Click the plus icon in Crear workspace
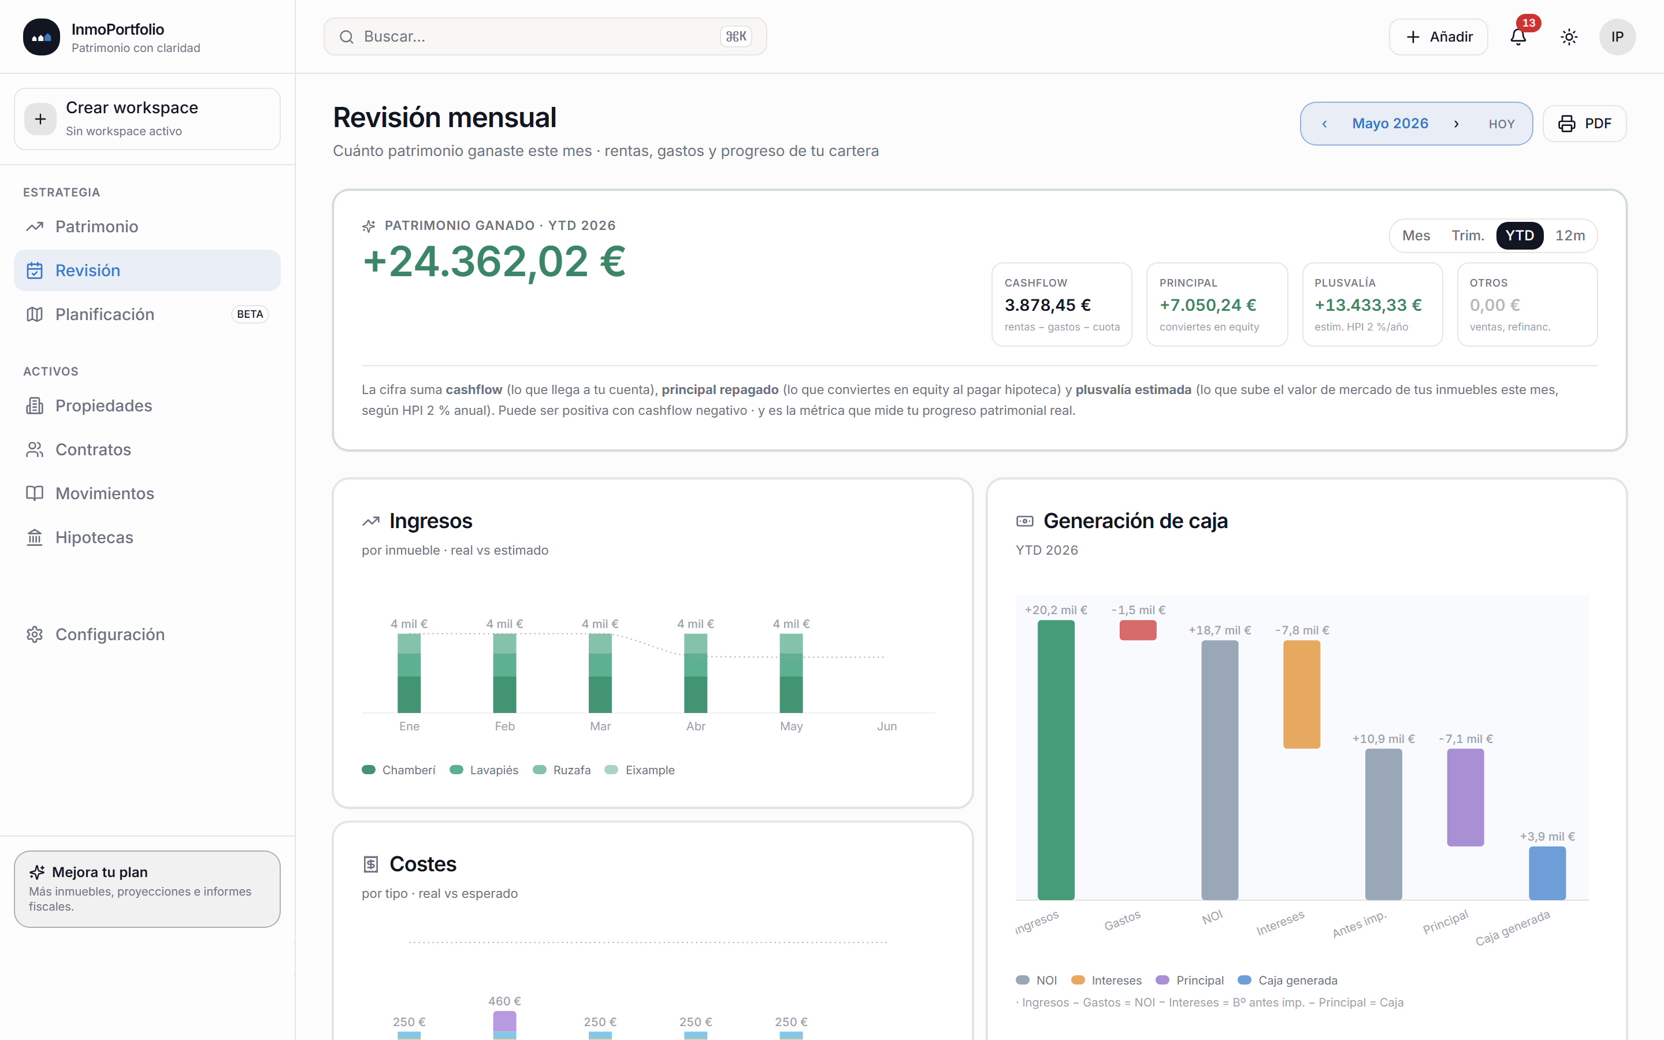 point(40,119)
